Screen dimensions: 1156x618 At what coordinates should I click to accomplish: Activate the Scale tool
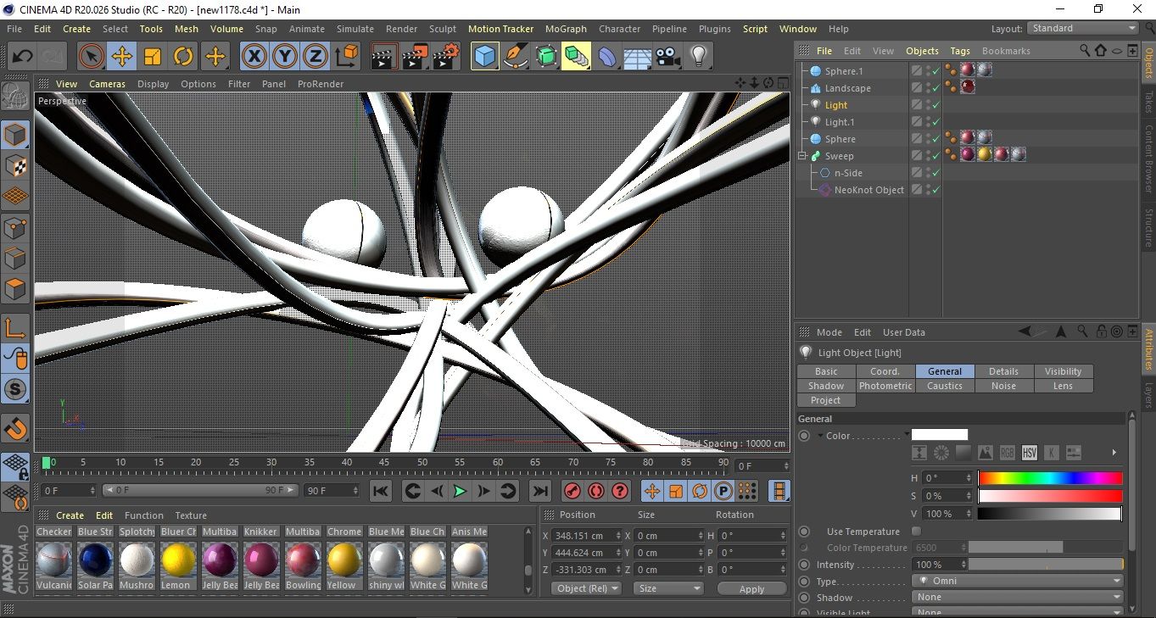pyautogui.click(x=152, y=57)
